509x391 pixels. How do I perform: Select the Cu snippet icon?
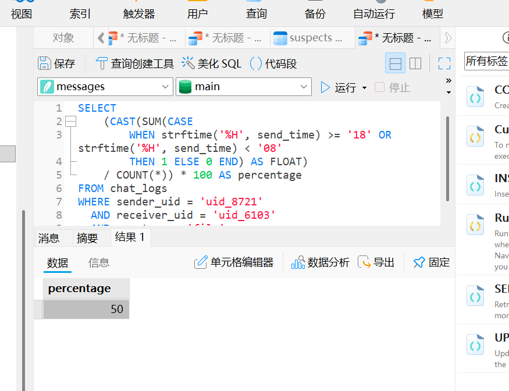click(x=475, y=136)
